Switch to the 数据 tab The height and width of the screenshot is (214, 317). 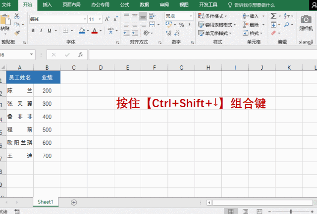144,4
